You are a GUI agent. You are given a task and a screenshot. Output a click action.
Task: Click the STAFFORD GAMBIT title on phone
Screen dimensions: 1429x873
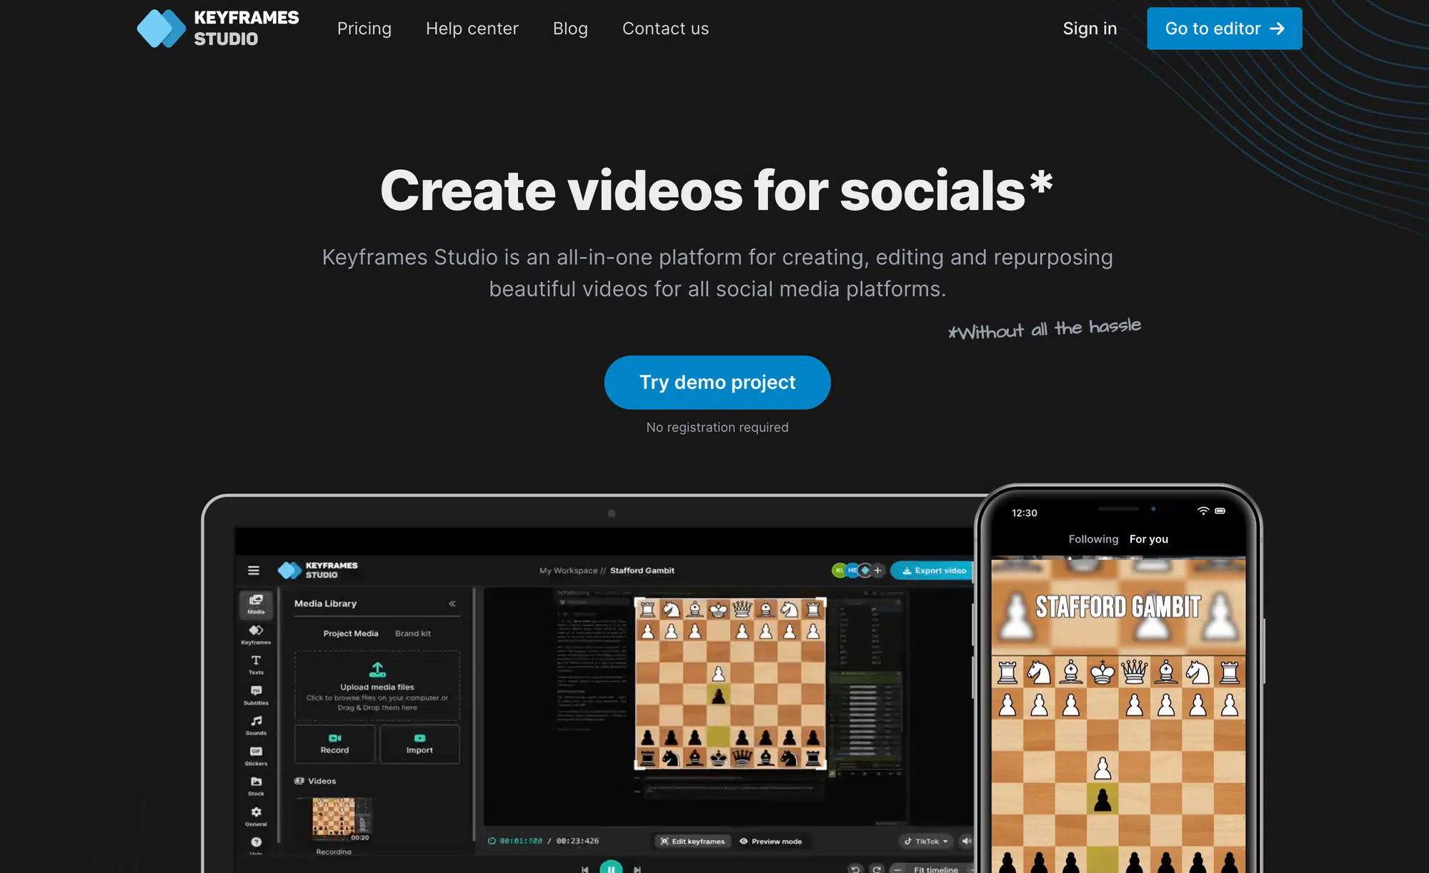[1118, 607]
